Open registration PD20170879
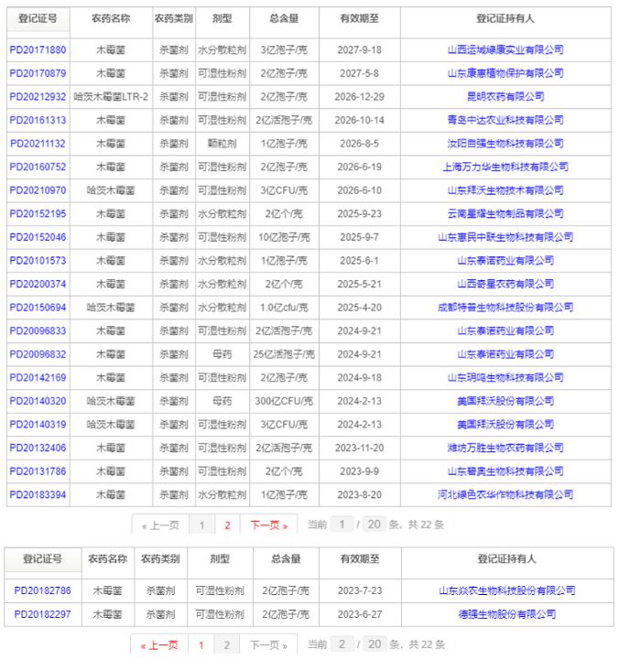Image resolution: width=619 pixels, height=660 pixels. pyautogui.click(x=38, y=73)
